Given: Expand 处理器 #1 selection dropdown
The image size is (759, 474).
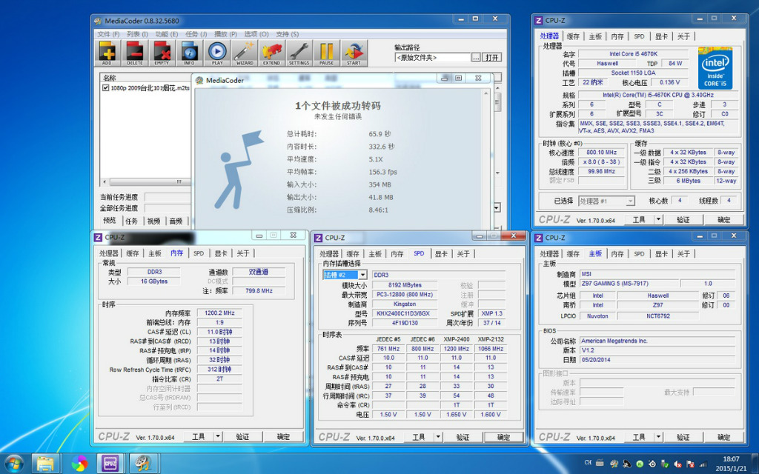Looking at the screenshot, I should pyautogui.click(x=630, y=201).
